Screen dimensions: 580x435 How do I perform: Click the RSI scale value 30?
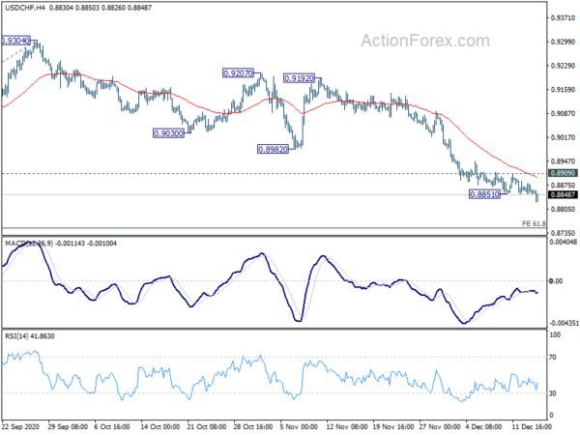[x=553, y=393]
